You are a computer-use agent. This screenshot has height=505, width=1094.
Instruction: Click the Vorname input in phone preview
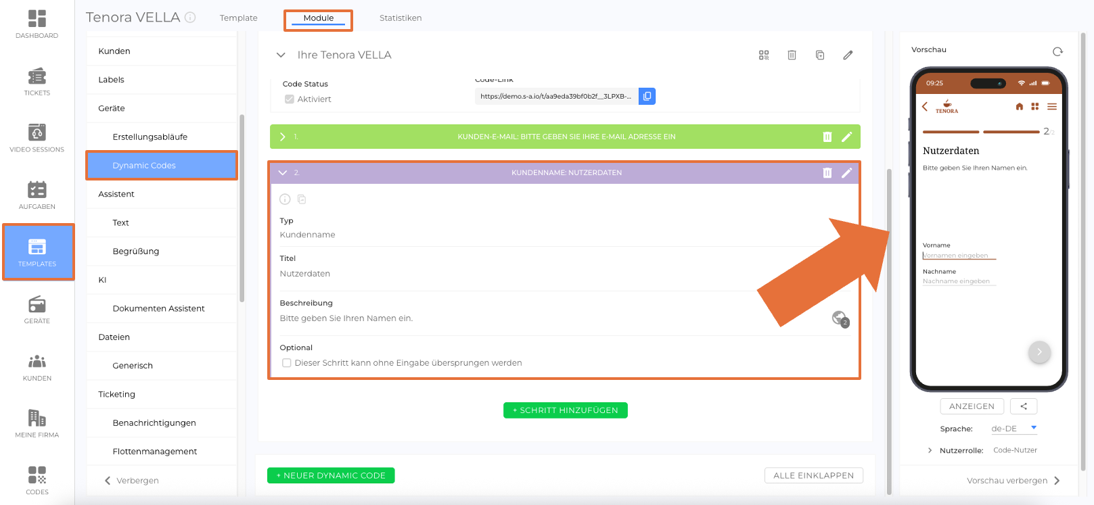point(959,256)
